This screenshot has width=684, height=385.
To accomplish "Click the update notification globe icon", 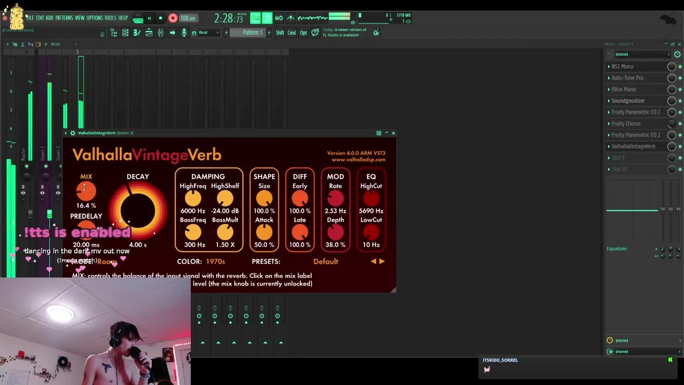I will 376,33.
